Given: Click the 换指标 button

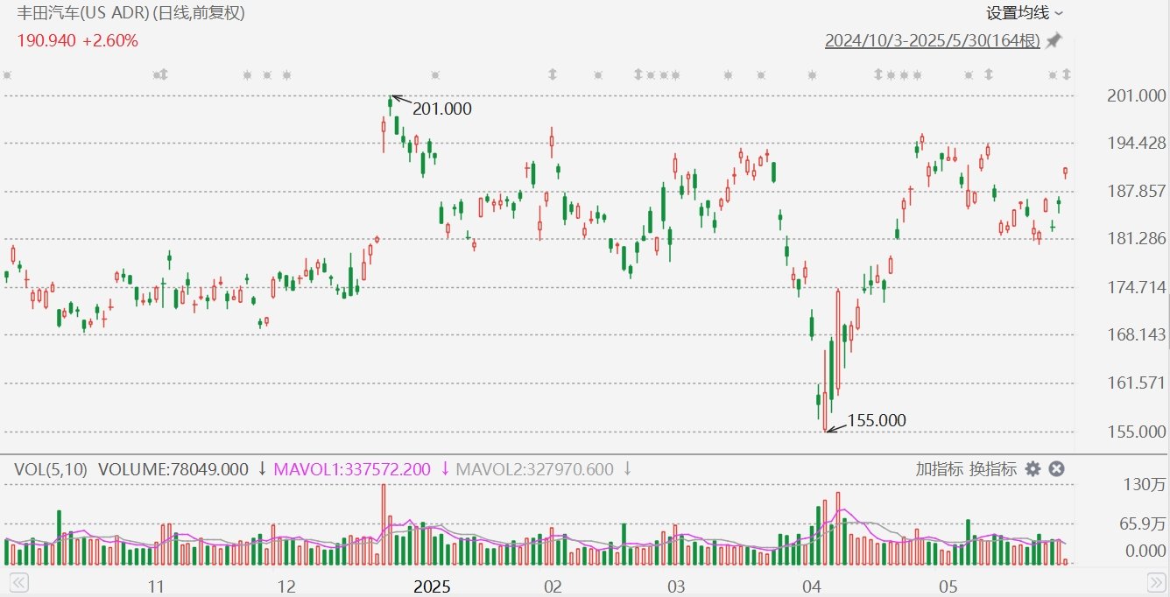Looking at the screenshot, I should pyautogui.click(x=993, y=469).
